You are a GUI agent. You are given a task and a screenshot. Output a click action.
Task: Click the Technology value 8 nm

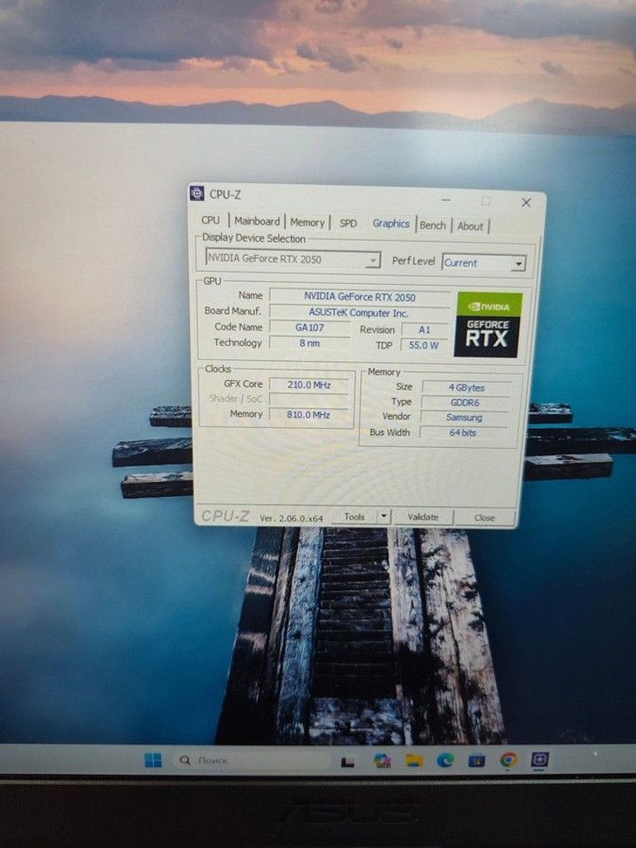310,343
